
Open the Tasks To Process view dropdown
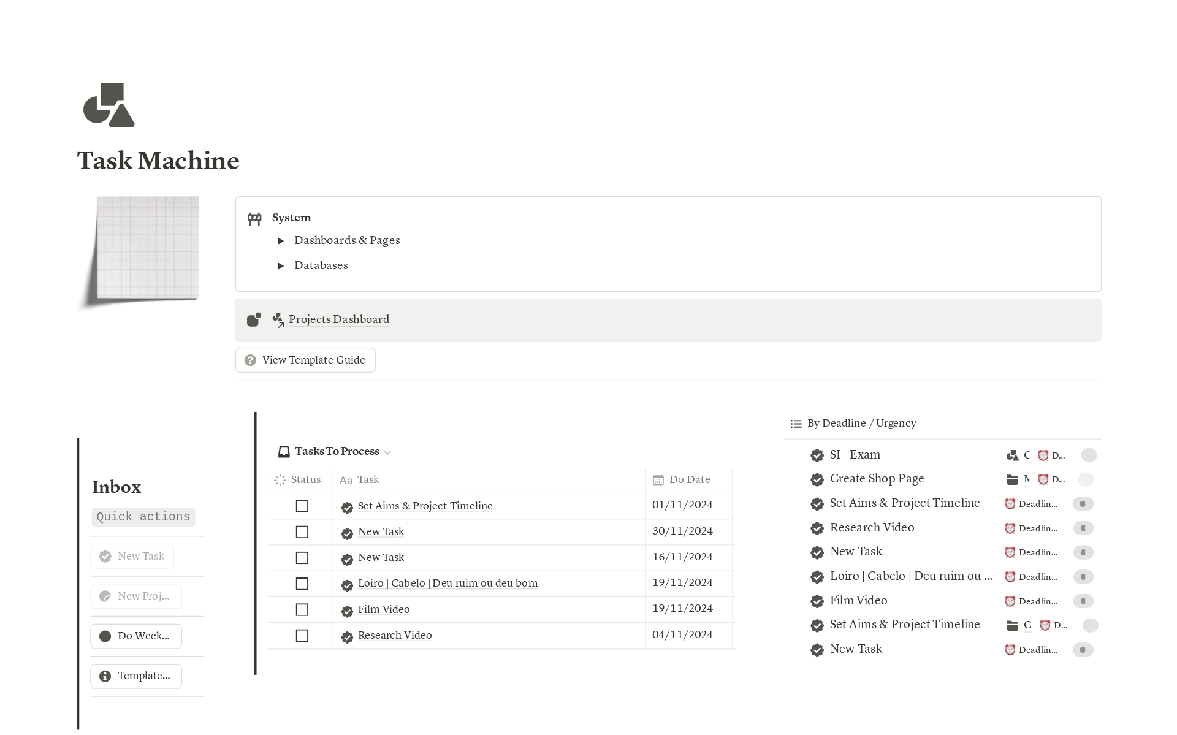tap(387, 452)
